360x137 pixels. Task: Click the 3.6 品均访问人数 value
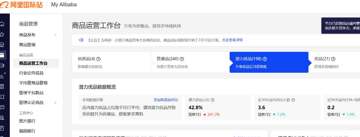click(261, 107)
